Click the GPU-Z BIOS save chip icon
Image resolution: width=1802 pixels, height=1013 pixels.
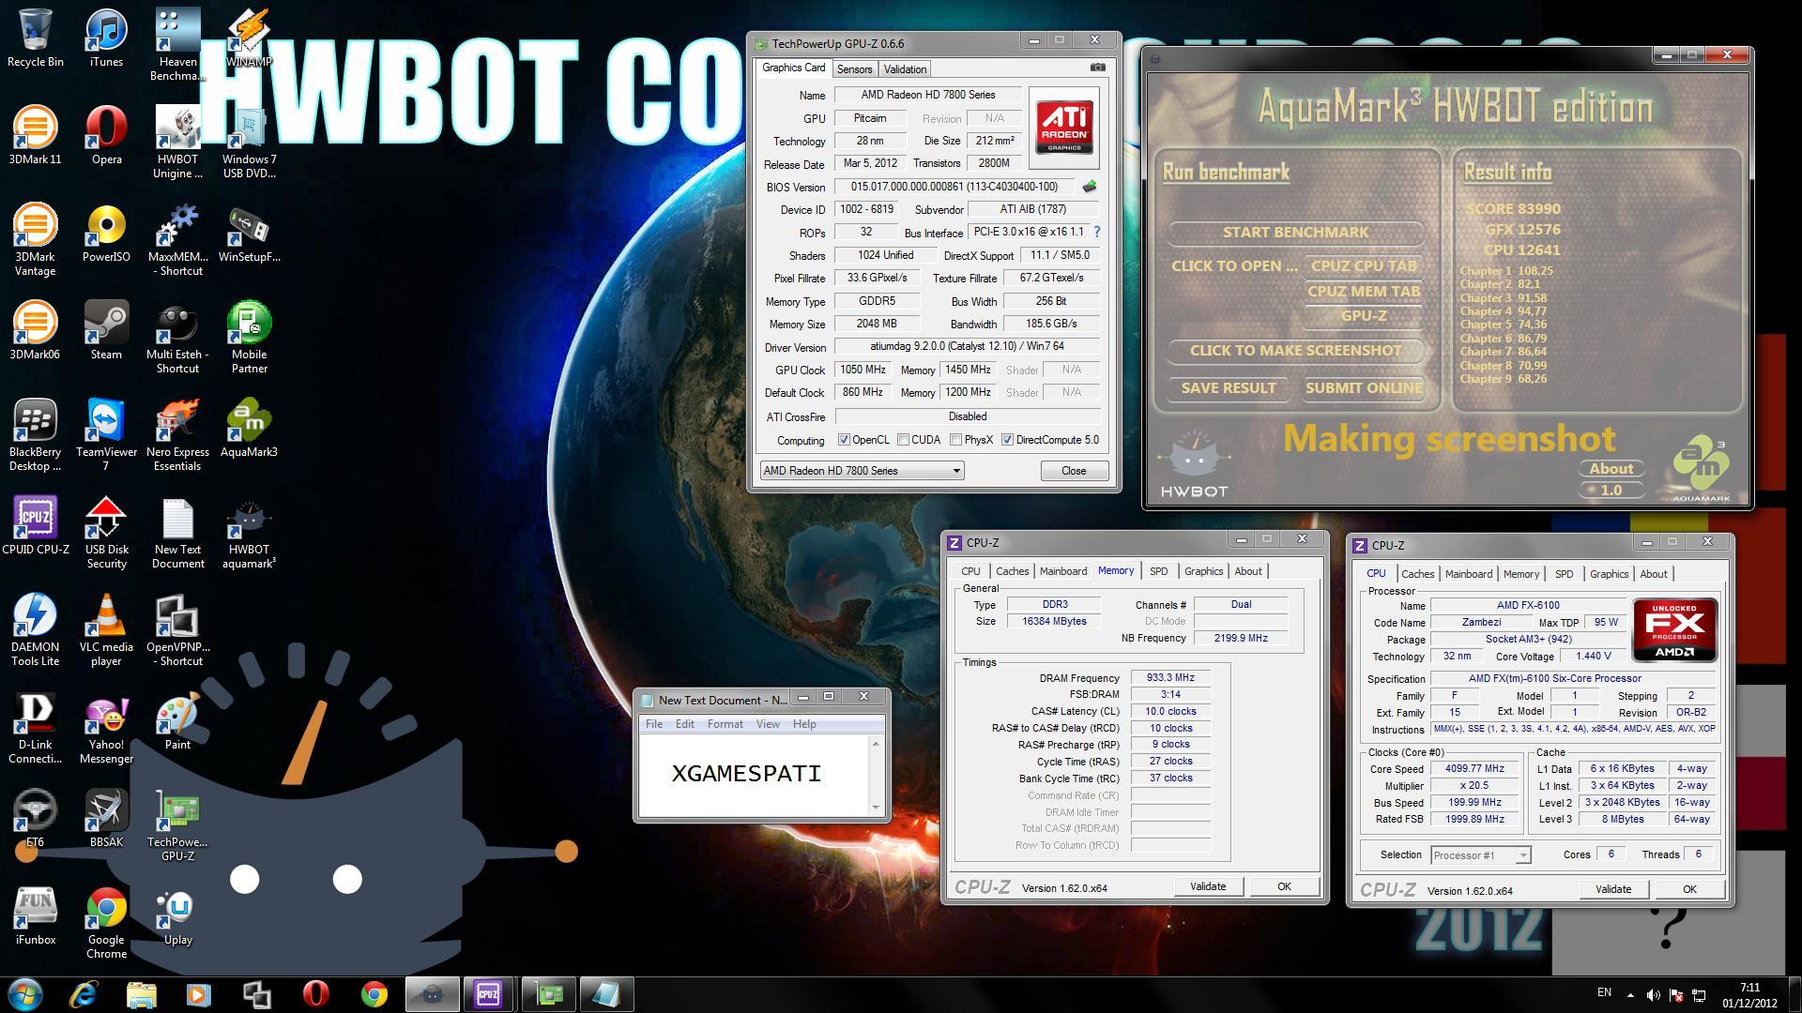(x=1090, y=187)
